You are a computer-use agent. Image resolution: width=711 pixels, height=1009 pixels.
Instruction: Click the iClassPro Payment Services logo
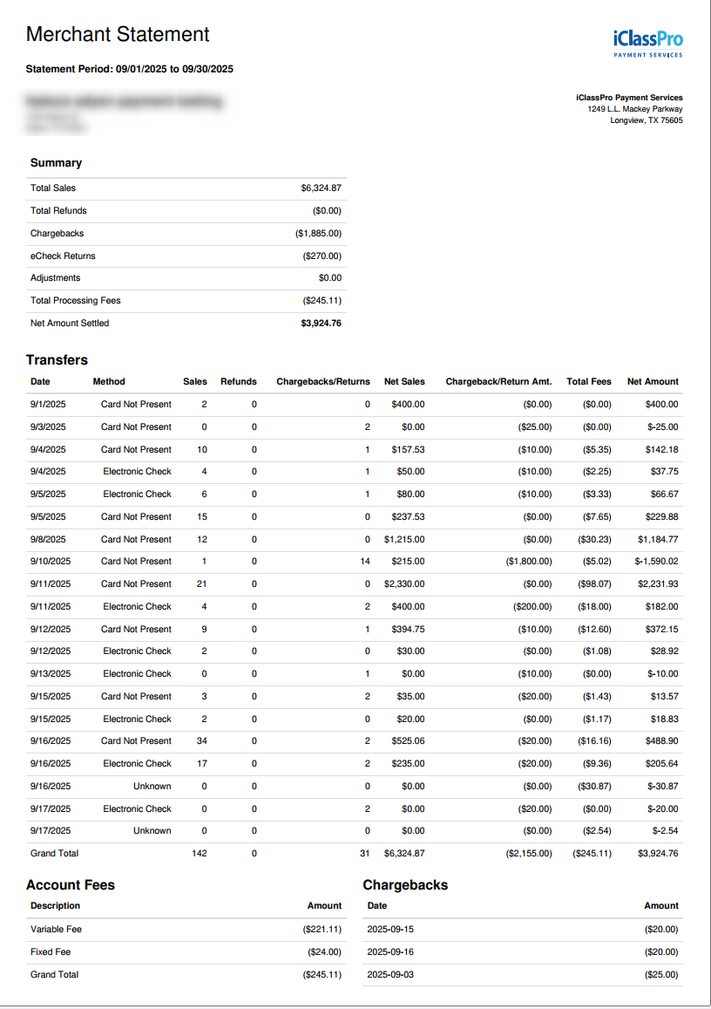pyautogui.click(x=648, y=44)
